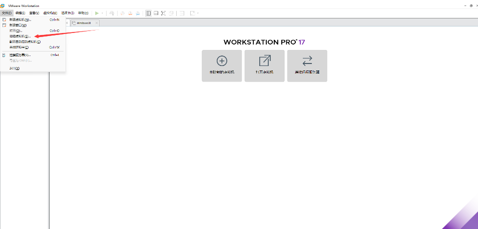Expand the stretch guest display dropdown arrow
The image size is (478, 229).
198,13
